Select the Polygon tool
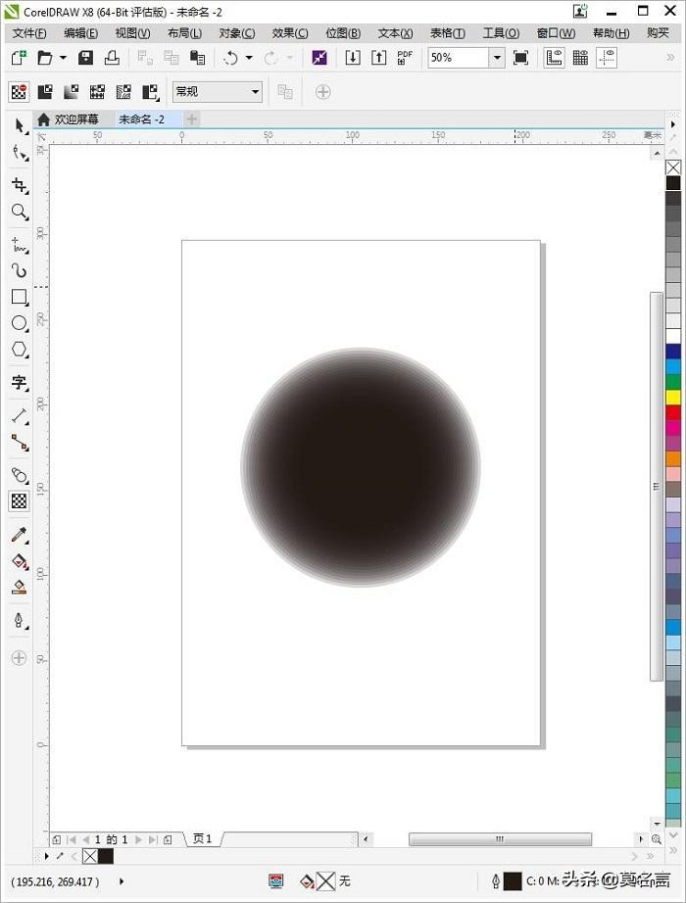Screen dimensions: 686x903 click(19, 350)
